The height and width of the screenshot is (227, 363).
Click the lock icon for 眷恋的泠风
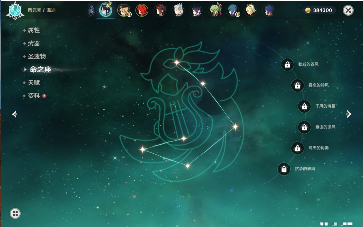click(297, 86)
